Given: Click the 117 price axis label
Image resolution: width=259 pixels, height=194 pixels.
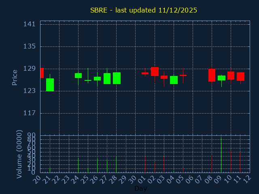Looking at the screenshot, I should pyautogui.click(x=30, y=113).
